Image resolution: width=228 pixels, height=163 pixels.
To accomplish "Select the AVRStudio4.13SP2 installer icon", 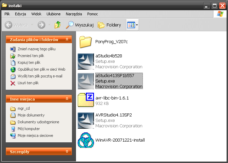I will 86,120.
